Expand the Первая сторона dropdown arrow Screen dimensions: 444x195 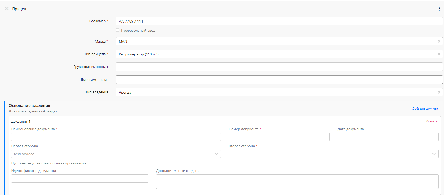(216, 154)
